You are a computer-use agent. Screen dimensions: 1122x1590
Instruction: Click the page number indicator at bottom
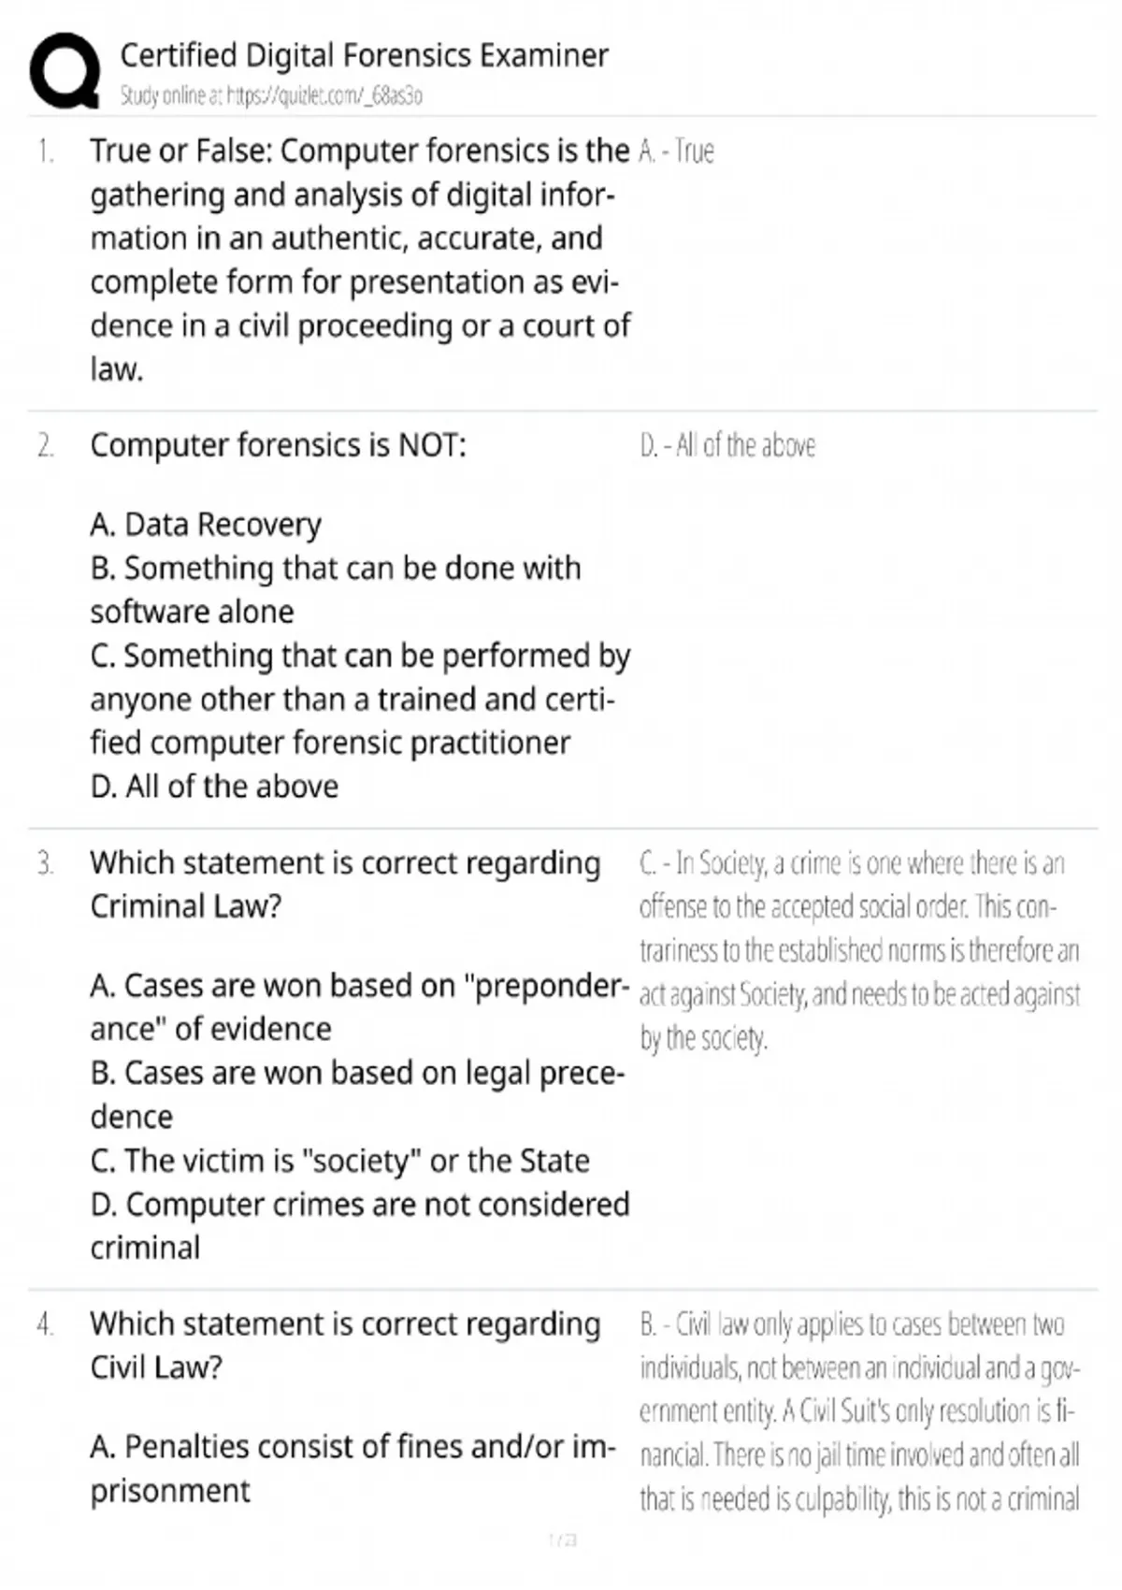point(562,1540)
